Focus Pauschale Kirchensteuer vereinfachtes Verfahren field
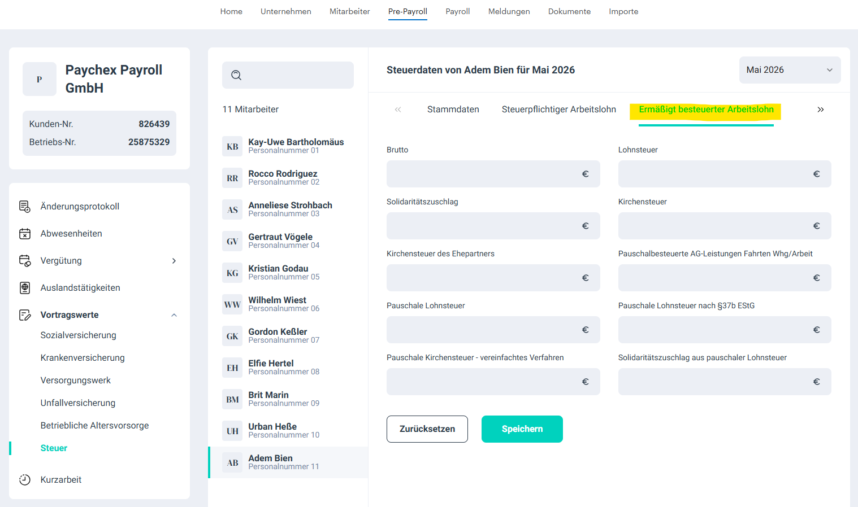Viewport: 858px width, 507px height. (x=493, y=382)
